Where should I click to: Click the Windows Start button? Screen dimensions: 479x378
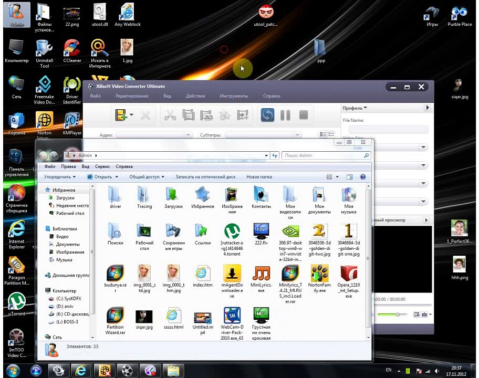point(13,371)
